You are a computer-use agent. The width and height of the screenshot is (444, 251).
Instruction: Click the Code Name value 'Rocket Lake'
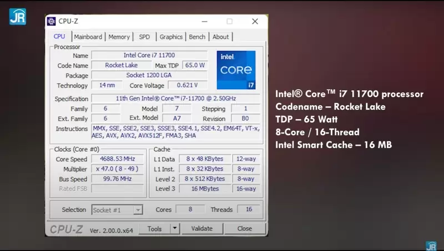pos(121,65)
